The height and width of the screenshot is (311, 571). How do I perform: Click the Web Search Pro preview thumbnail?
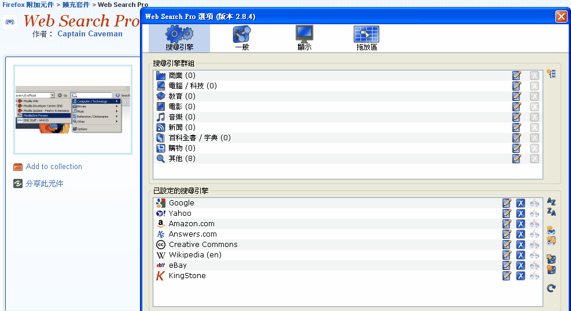(73, 109)
